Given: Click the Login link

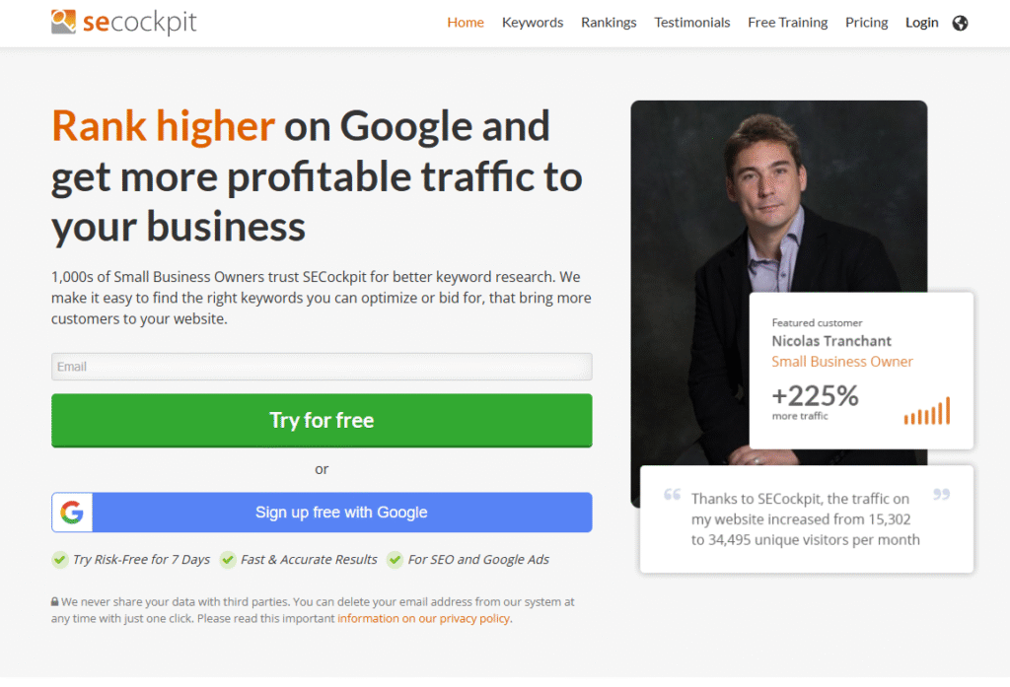Looking at the screenshot, I should click(921, 23).
